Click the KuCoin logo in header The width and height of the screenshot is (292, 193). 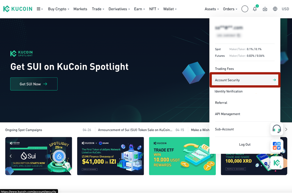(18, 9)
